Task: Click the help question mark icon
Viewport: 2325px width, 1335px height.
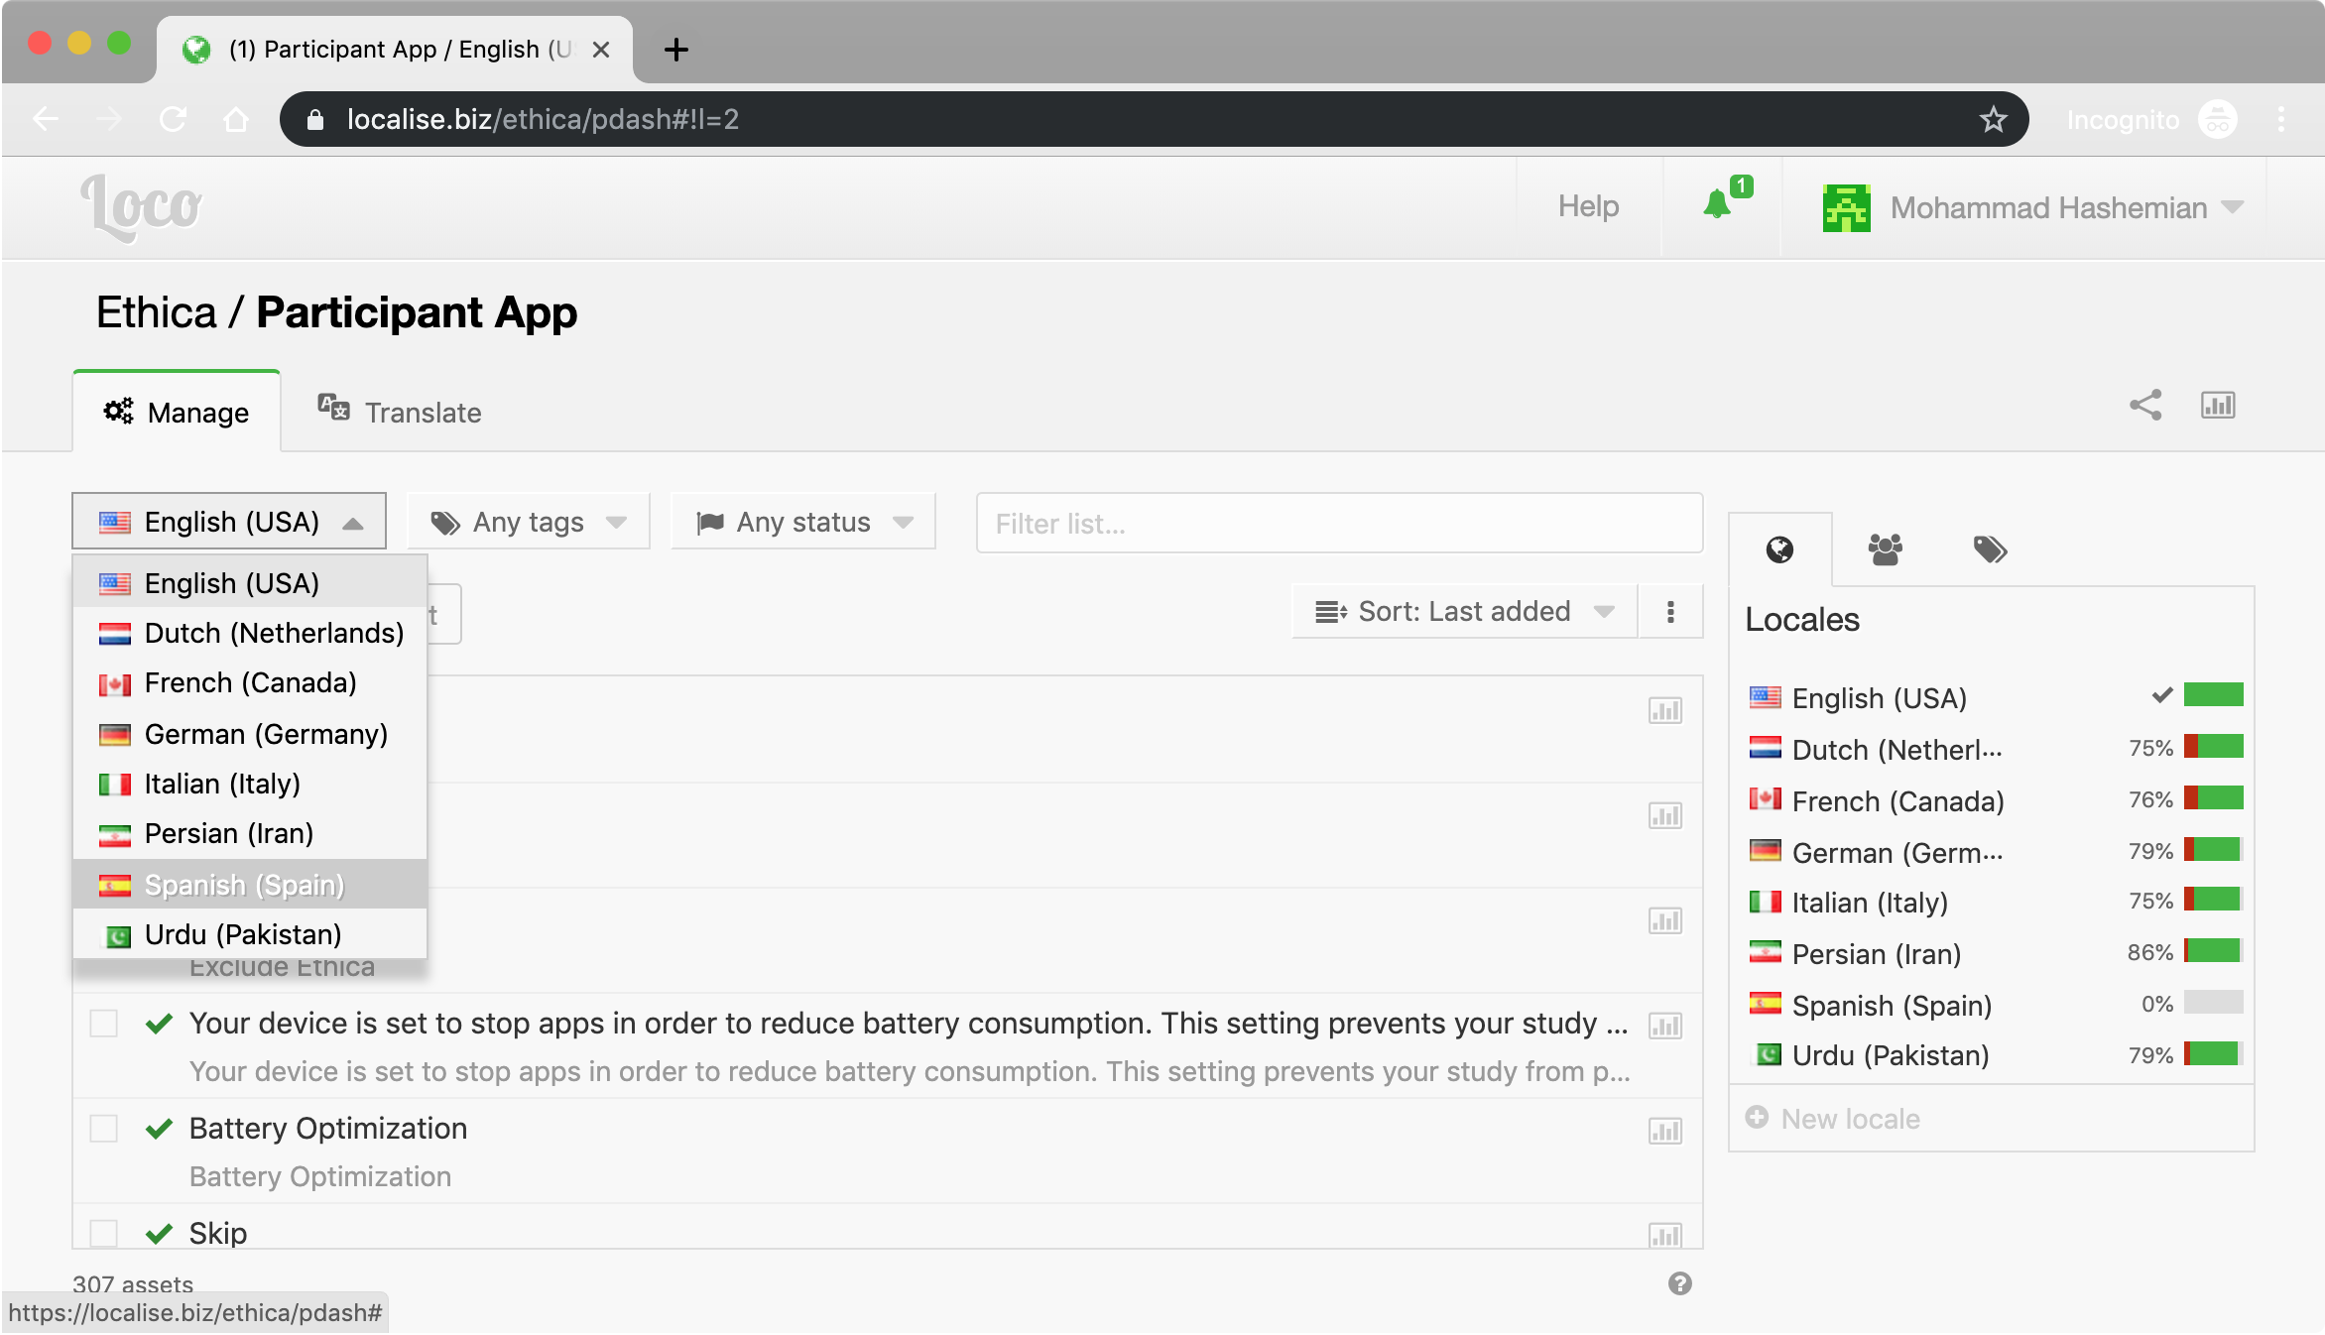Action: click(1679, 1283)
